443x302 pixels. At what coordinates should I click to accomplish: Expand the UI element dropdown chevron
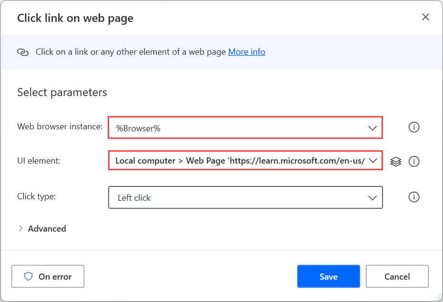click(x=373, y=161)
